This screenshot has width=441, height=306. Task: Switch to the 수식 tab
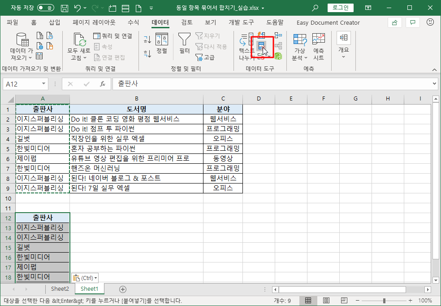[133, 22]
